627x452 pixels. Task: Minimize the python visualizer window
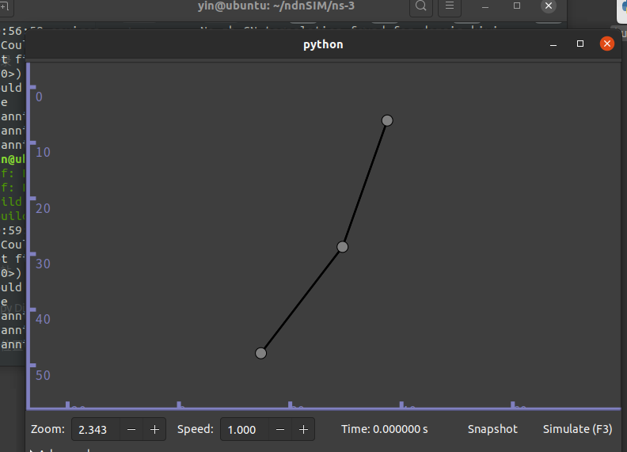click(x=553, y=44)
